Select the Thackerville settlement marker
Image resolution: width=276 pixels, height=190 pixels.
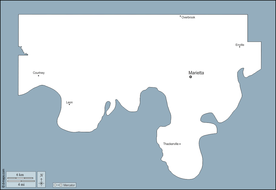pos(180,144)
